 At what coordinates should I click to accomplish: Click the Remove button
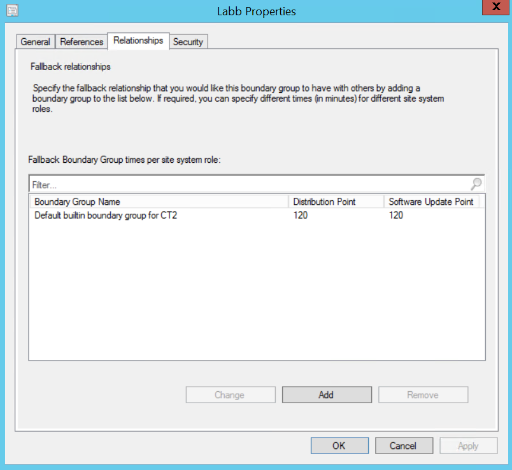tap(423, 395)
